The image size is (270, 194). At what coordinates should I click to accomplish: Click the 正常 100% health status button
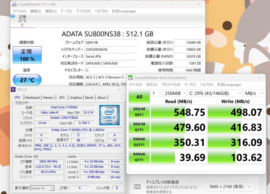pyautogui.click(x=27, y=55)
